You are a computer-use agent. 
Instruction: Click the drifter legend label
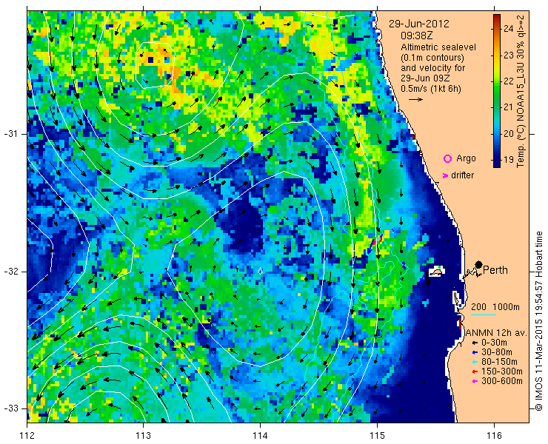click(x=462, y=175)
